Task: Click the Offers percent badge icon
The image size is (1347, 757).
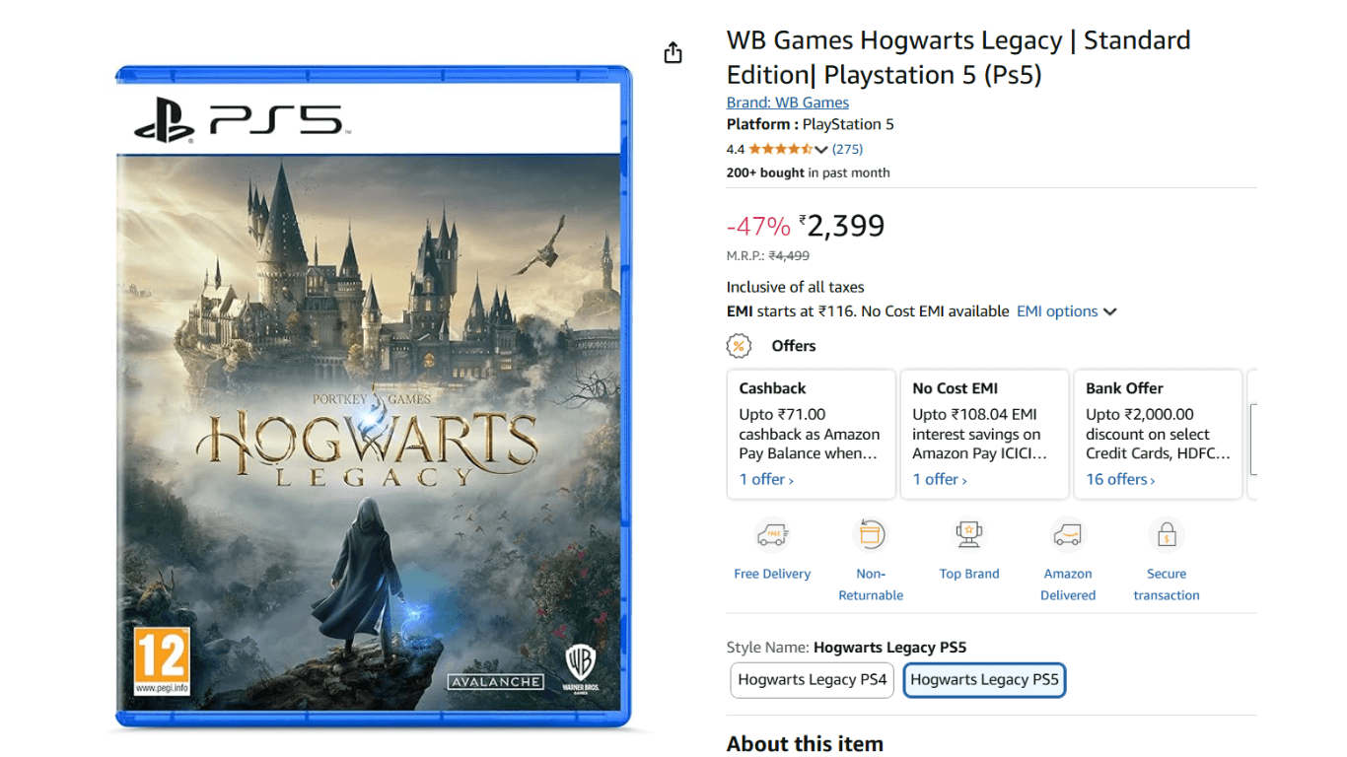Action: tap(739, 346)
